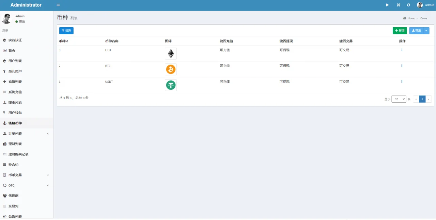The image size is (436, 220).
Task: Open the rows-per-page dropdown showing 20
Action: (399, 99)
